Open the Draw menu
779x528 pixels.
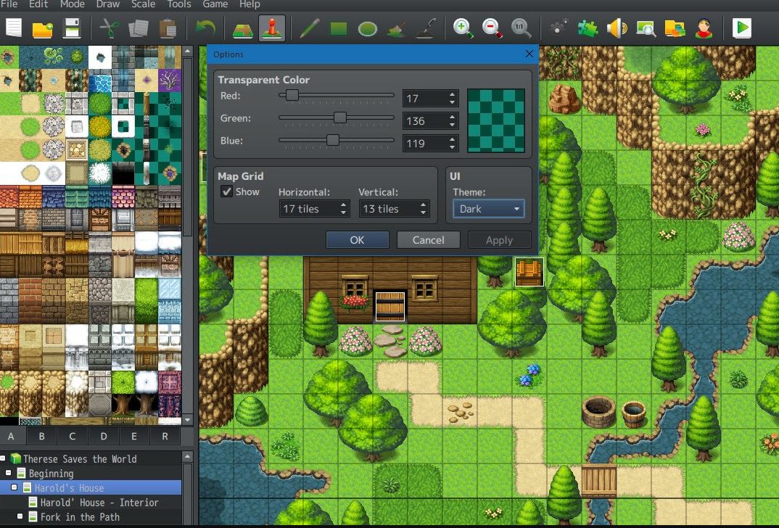tap(108, 4)
